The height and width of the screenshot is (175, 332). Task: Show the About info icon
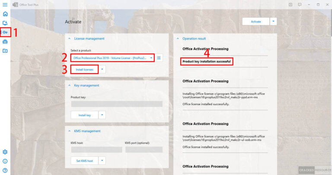pos(5,161)
